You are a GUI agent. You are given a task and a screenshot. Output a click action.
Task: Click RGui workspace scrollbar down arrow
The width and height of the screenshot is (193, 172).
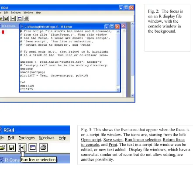[x=132, y=95]
